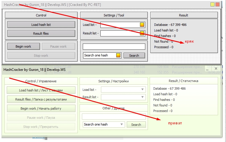The height and width of the screenshot is (142, 226).
Task: Expand Load list combo box in private window
Action: [x=142, y=89]
